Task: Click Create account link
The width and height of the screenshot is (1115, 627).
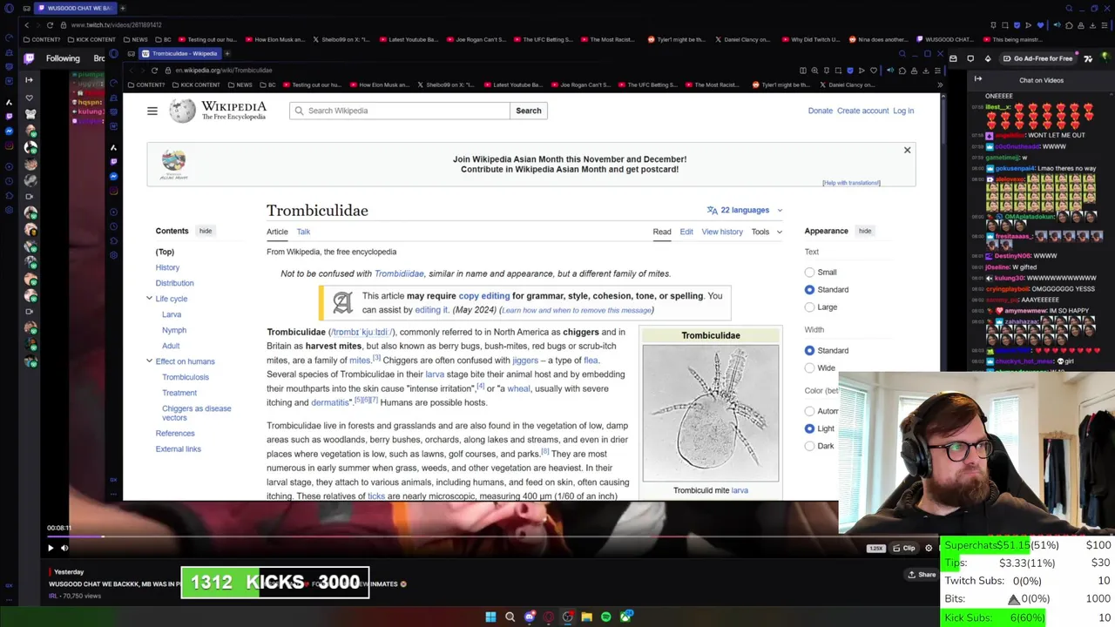Action: [x=862, y=111]
